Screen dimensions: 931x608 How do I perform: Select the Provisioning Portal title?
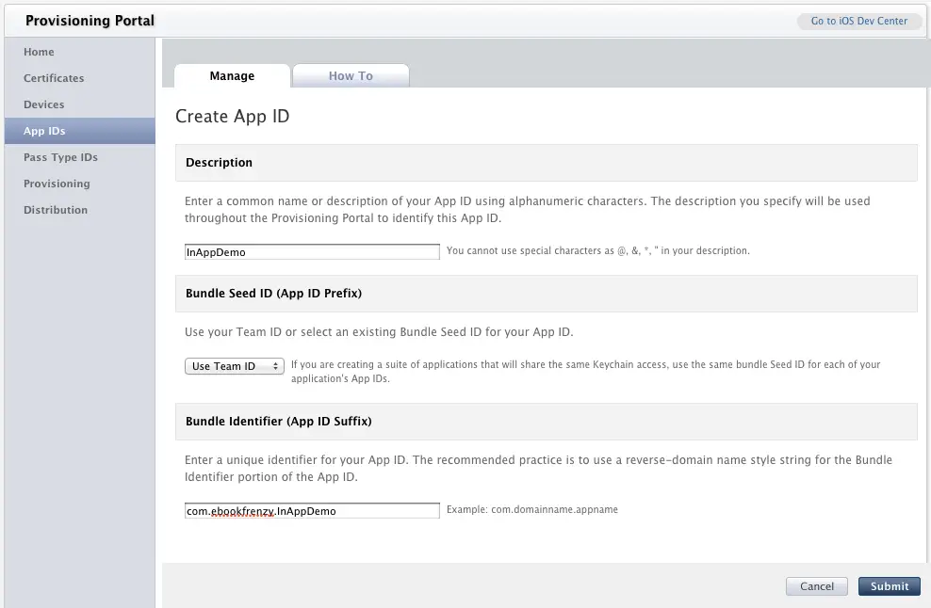[x=90, y=20]
